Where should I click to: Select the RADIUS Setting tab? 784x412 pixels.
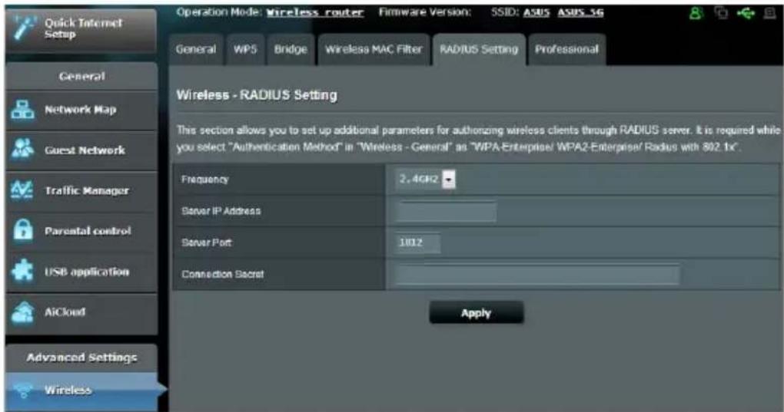pyautogui.click(x=479, y=49)
